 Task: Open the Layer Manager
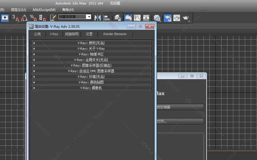pos(118,18)
